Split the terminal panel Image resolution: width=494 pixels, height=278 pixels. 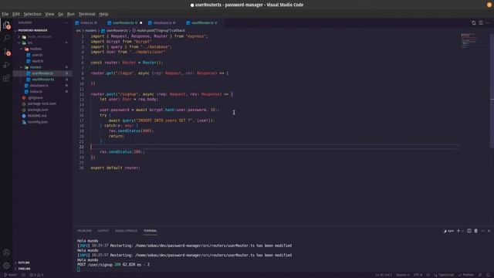(469, 231)
